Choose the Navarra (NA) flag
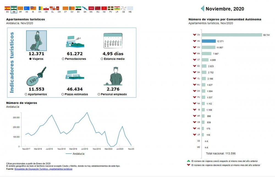 coord(104,8)
